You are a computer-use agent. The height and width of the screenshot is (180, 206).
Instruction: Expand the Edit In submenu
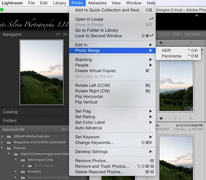click(112, 45)
